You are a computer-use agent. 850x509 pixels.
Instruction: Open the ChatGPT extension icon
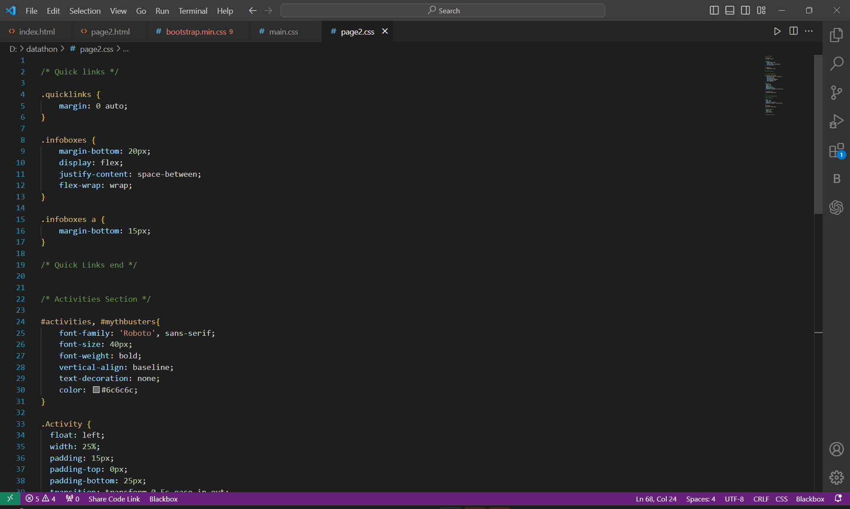(836, 207)
